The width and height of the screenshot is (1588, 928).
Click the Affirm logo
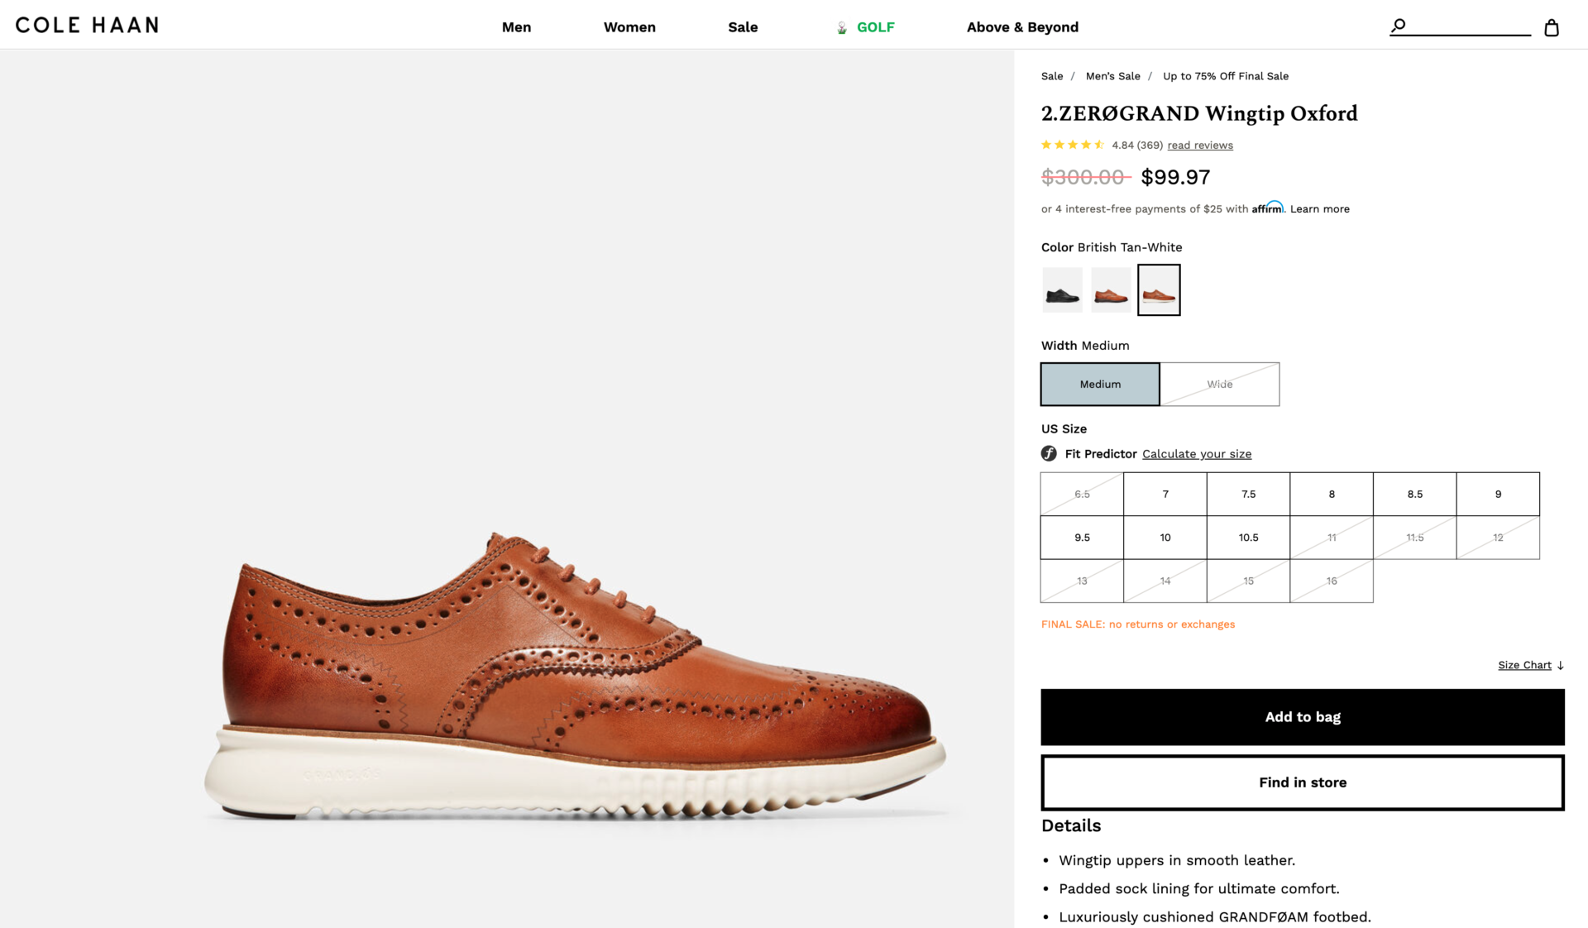(x=1267, y=208)
